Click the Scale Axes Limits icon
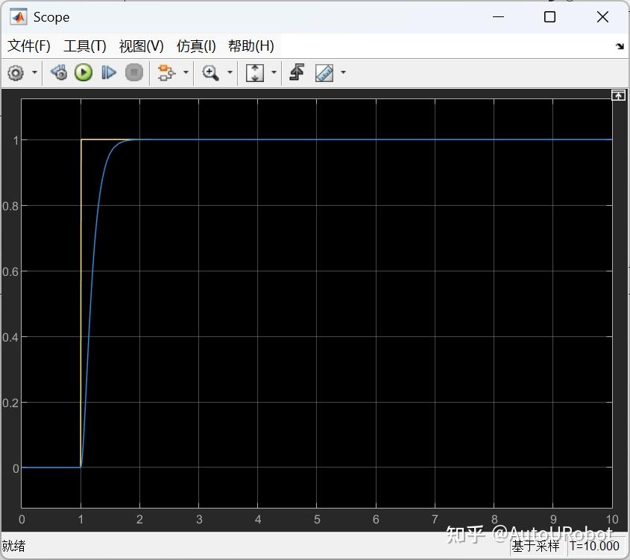The image size is (630, 560). click(255, 73)
